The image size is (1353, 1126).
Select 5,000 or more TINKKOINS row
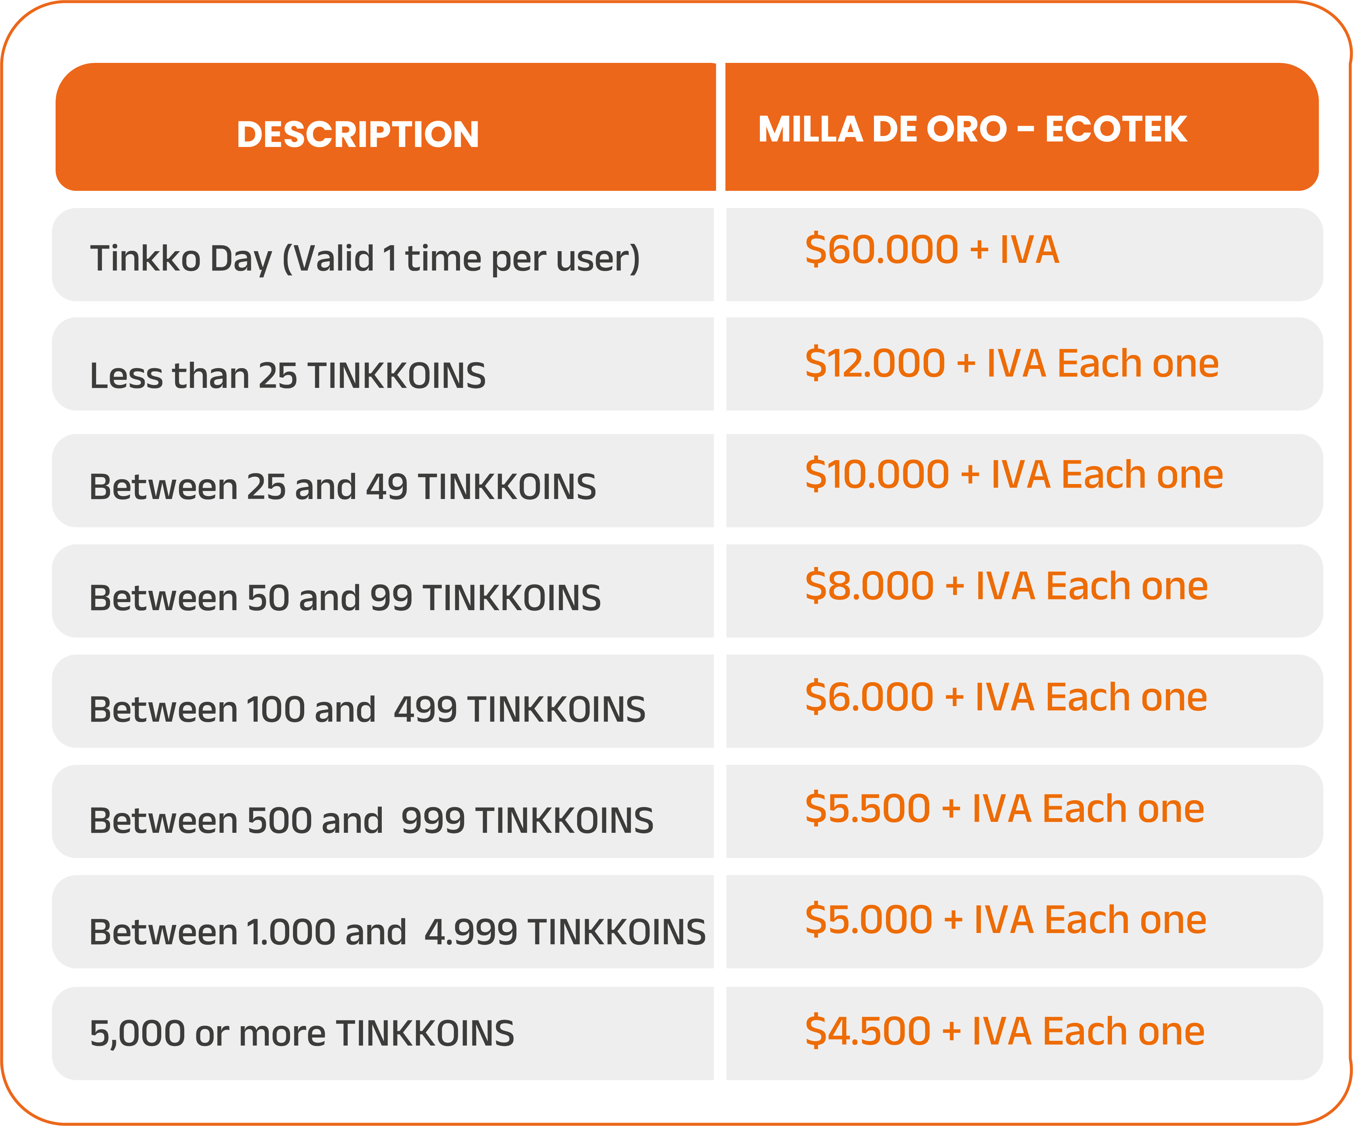(302, 1033)
